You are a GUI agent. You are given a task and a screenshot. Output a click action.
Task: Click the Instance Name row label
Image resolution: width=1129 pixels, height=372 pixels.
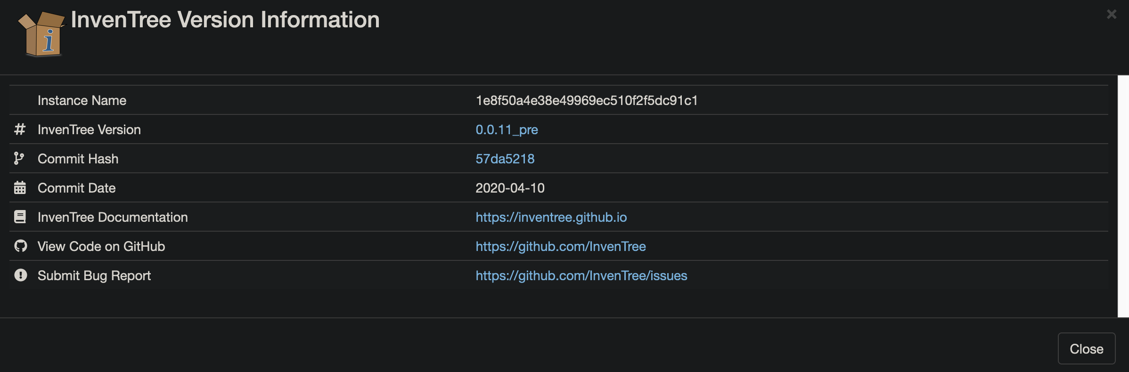82,100
